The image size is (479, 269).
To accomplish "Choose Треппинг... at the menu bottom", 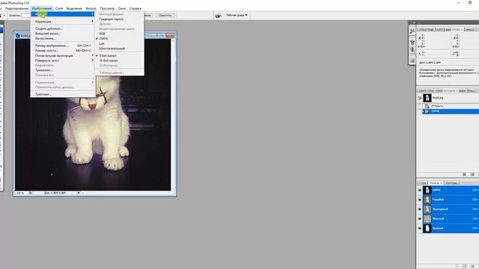I will (63, 95).
